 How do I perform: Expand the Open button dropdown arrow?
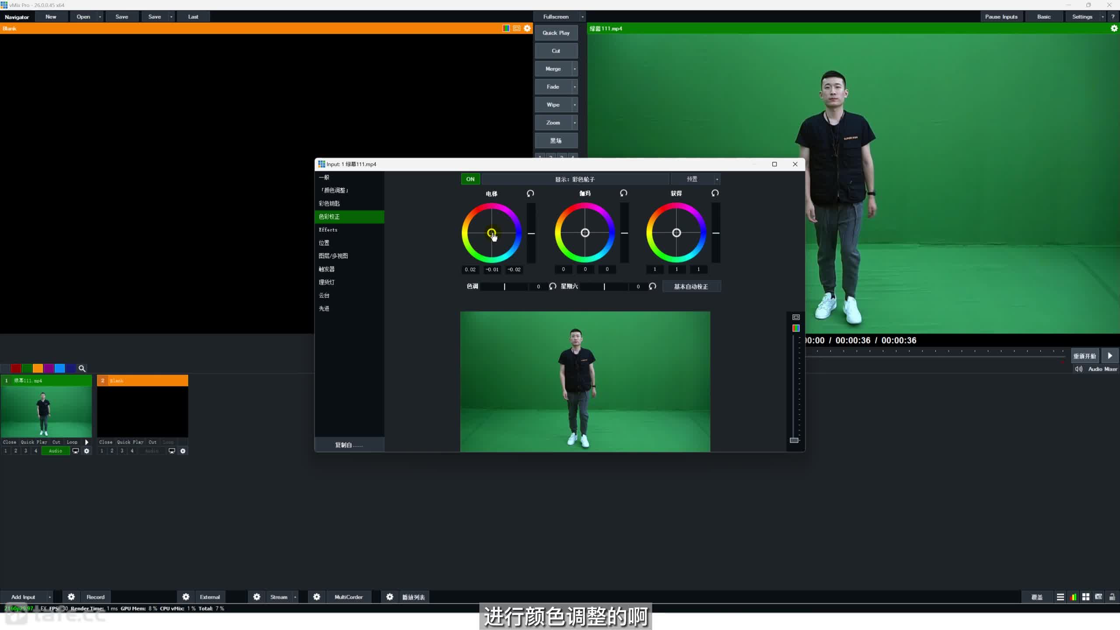pos(100,17)
